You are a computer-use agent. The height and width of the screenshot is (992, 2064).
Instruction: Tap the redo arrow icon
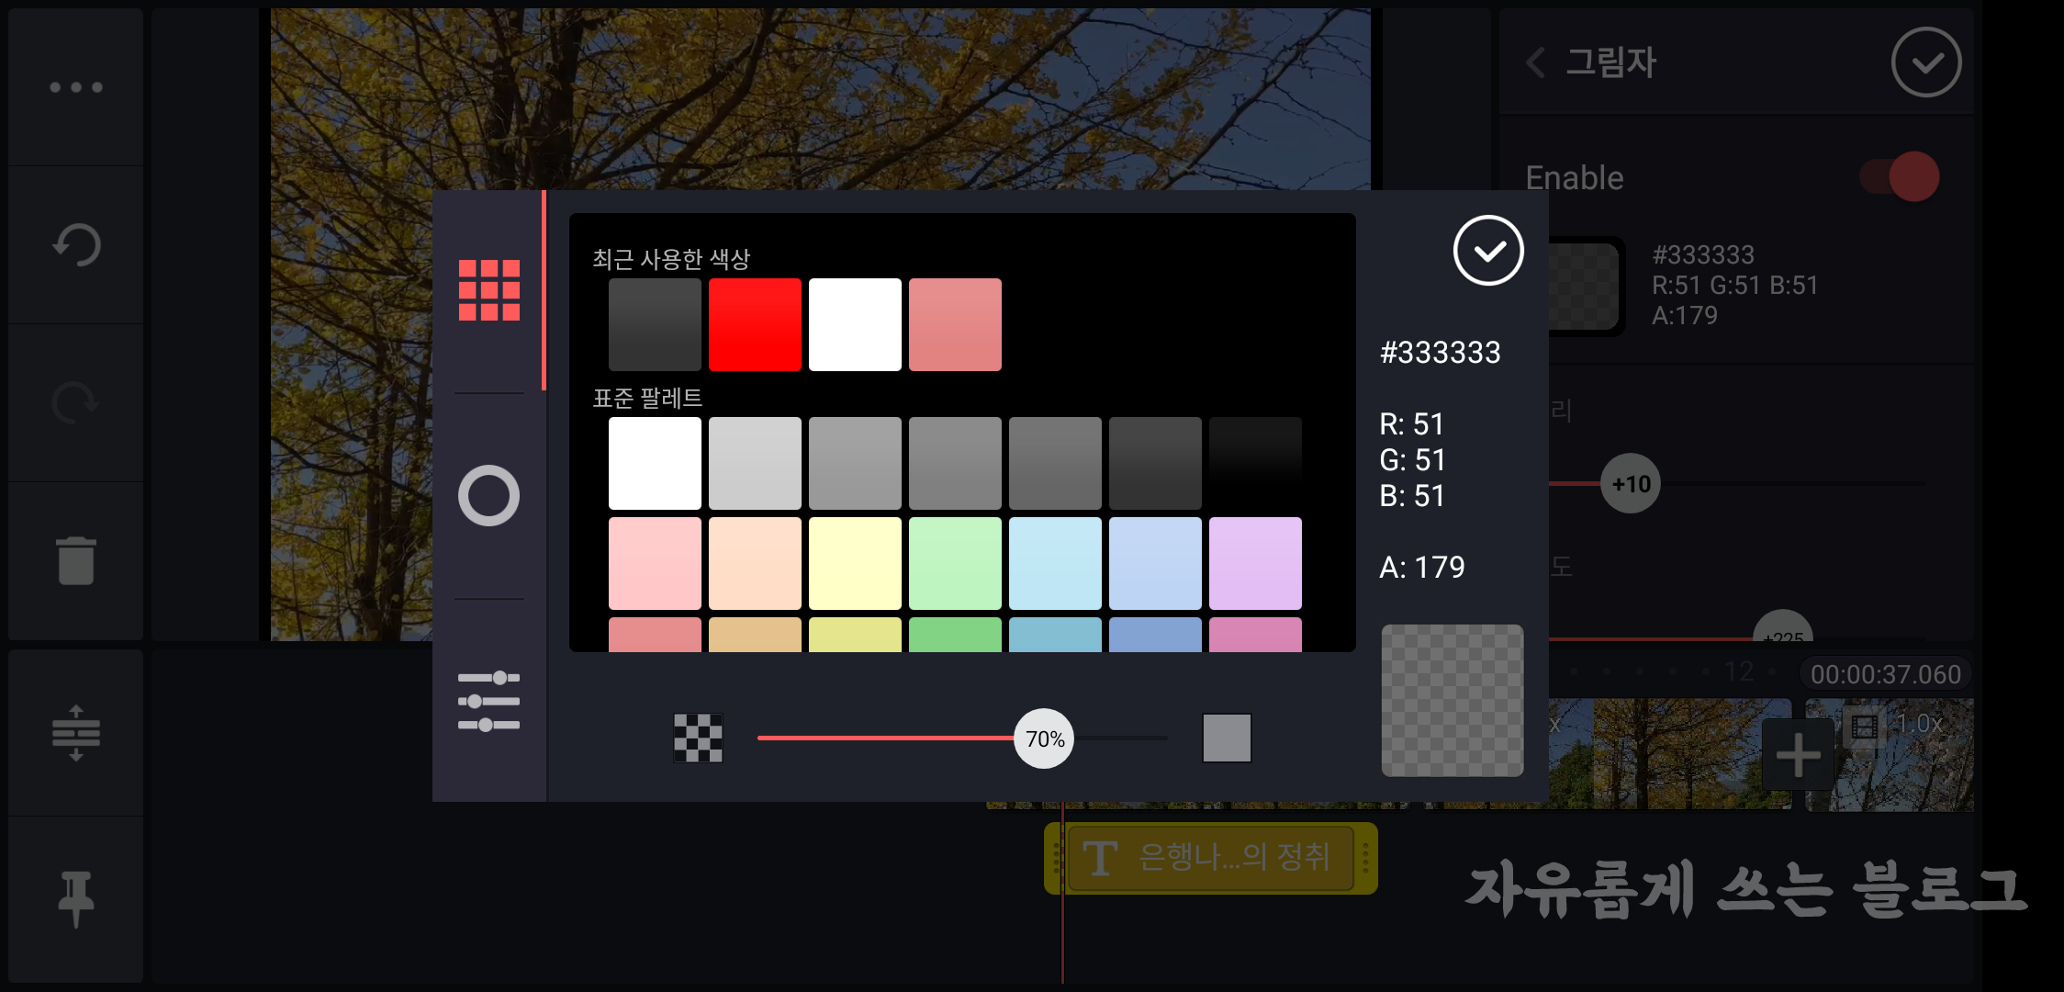pos(76,402)
